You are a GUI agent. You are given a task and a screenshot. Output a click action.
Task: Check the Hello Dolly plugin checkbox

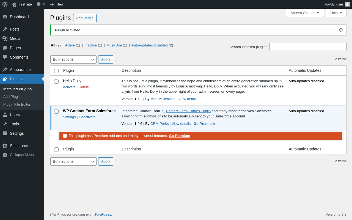pyautogui.click(x=56, y=81)
